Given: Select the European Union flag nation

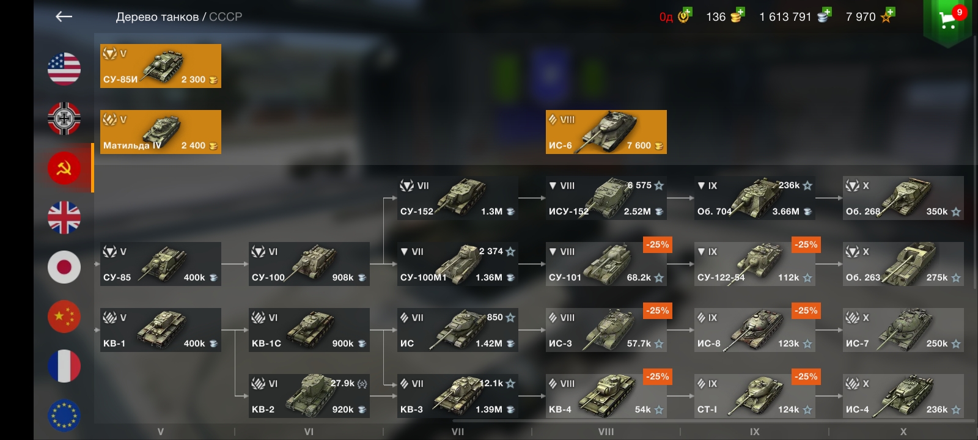Looking at the screenshot, I should [64, 415].
